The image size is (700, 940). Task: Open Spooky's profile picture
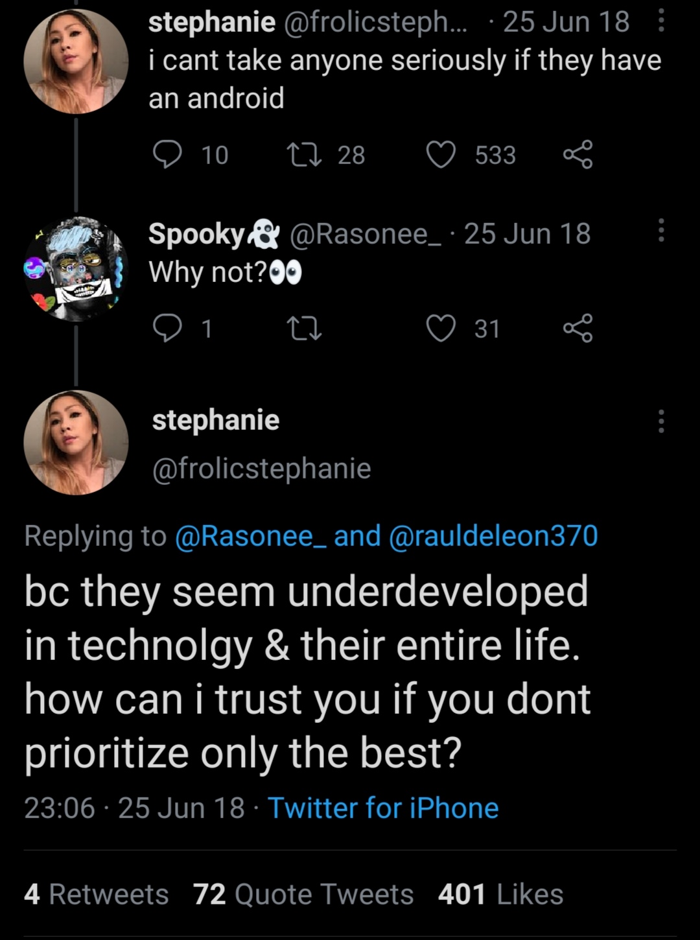click(x=76, y=270)
